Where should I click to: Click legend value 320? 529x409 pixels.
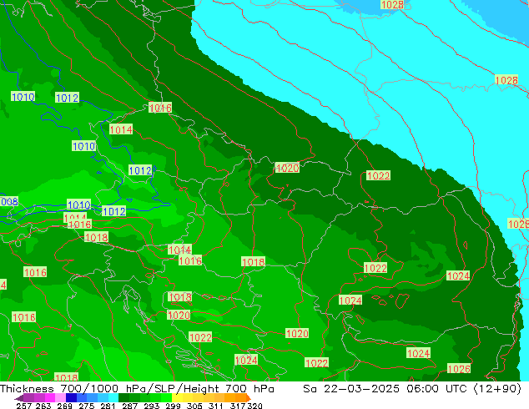click(x=254, y=406)
